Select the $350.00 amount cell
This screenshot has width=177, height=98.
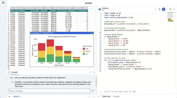[53, 17]
